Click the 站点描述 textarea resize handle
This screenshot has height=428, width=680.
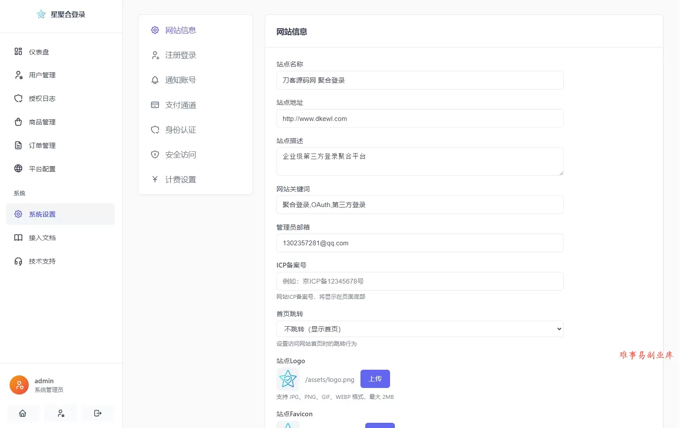(x=561, y=173)
